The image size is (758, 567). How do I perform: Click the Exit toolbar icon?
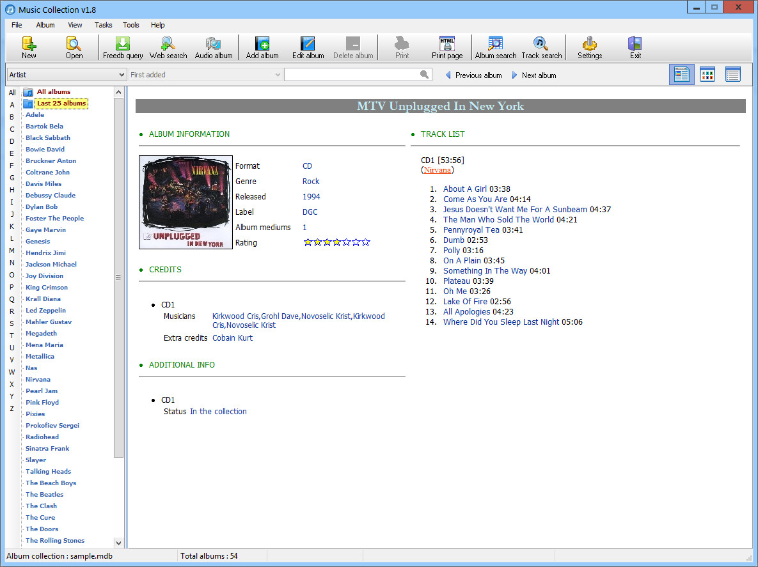coord(635,47)
